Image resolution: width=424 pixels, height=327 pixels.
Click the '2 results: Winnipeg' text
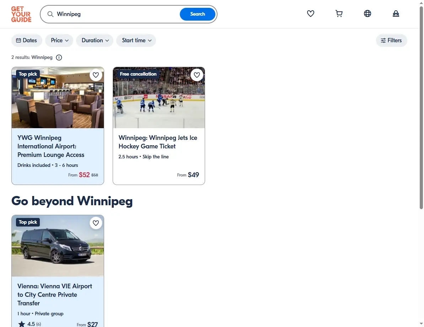click(32, 58)
